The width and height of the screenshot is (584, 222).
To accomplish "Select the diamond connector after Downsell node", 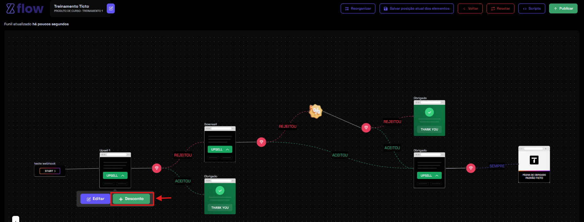I will 261,142.
